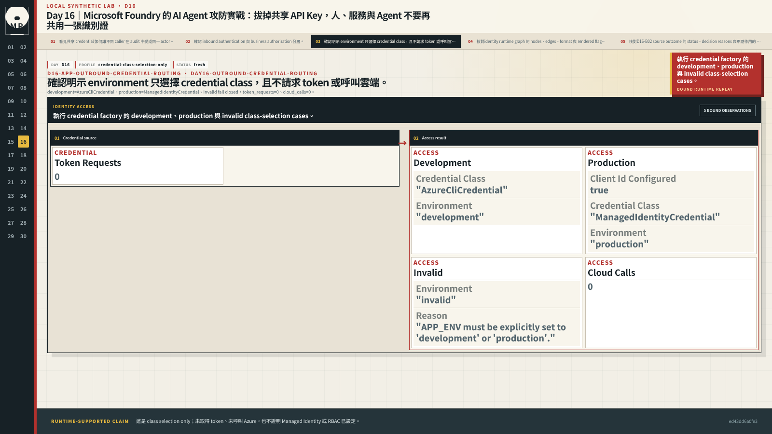Click the D16-APP-OUTBOUND-CREDENTIAL-ROUTING identifier
The height and width of the screenshot is (434, 772).
tap(114, 74)
